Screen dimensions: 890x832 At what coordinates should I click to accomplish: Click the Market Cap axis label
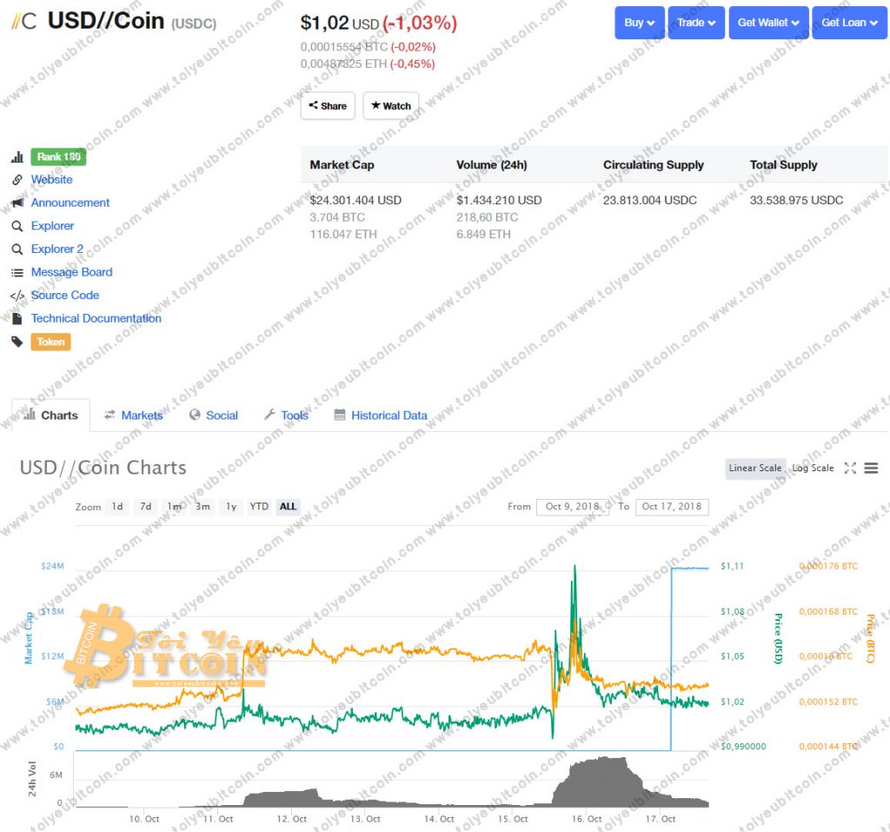pyautogui.click(x=29, y=638)
